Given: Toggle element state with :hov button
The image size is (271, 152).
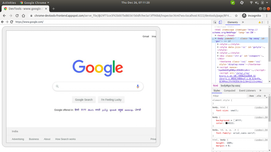Looking at the screenshot, I should pos(251,96).
